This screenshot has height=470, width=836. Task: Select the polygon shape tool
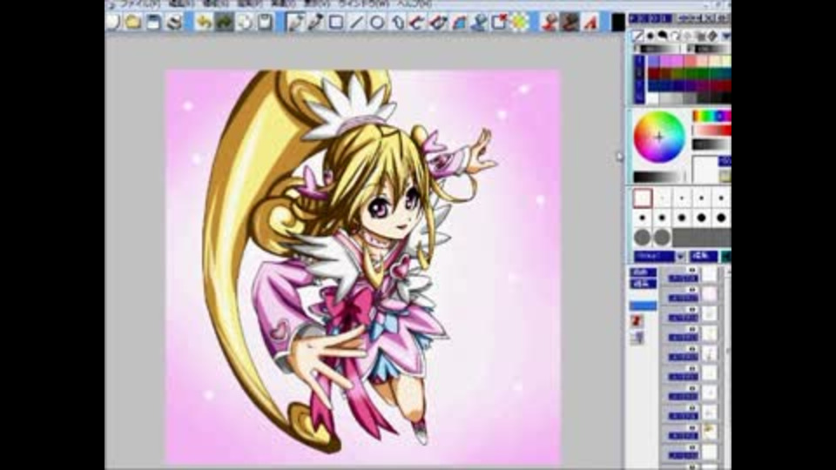click(x=397, y=22)
